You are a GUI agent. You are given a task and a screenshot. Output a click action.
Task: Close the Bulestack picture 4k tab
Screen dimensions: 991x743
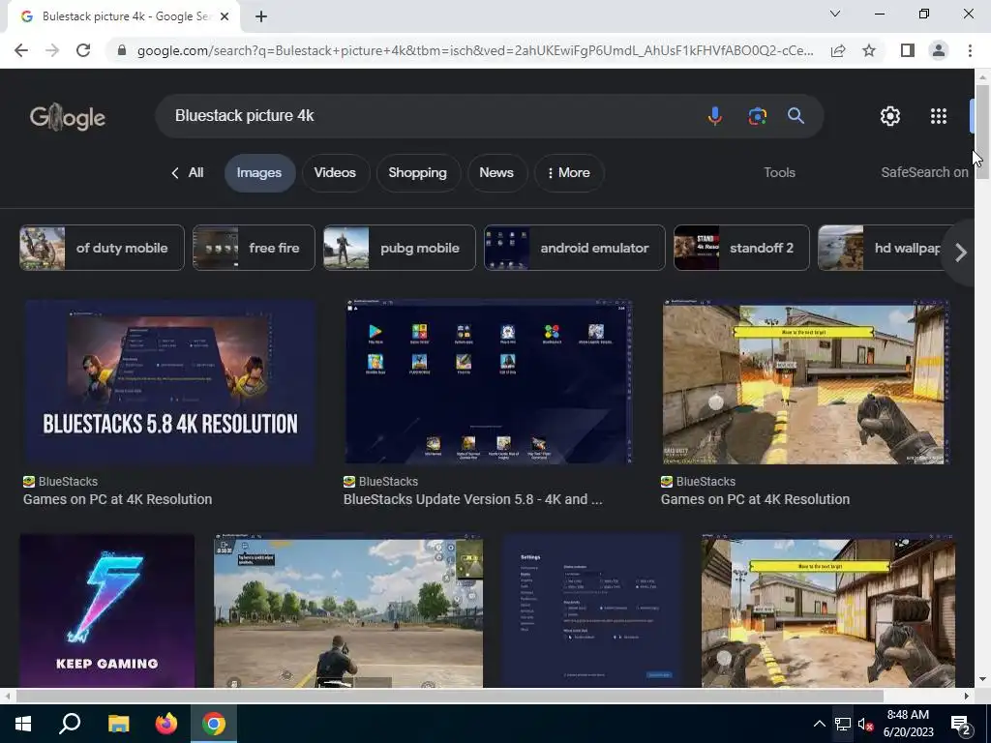tap(225, 16)
